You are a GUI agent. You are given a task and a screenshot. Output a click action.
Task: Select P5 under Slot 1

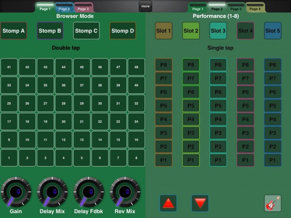[x=163, y=106]
